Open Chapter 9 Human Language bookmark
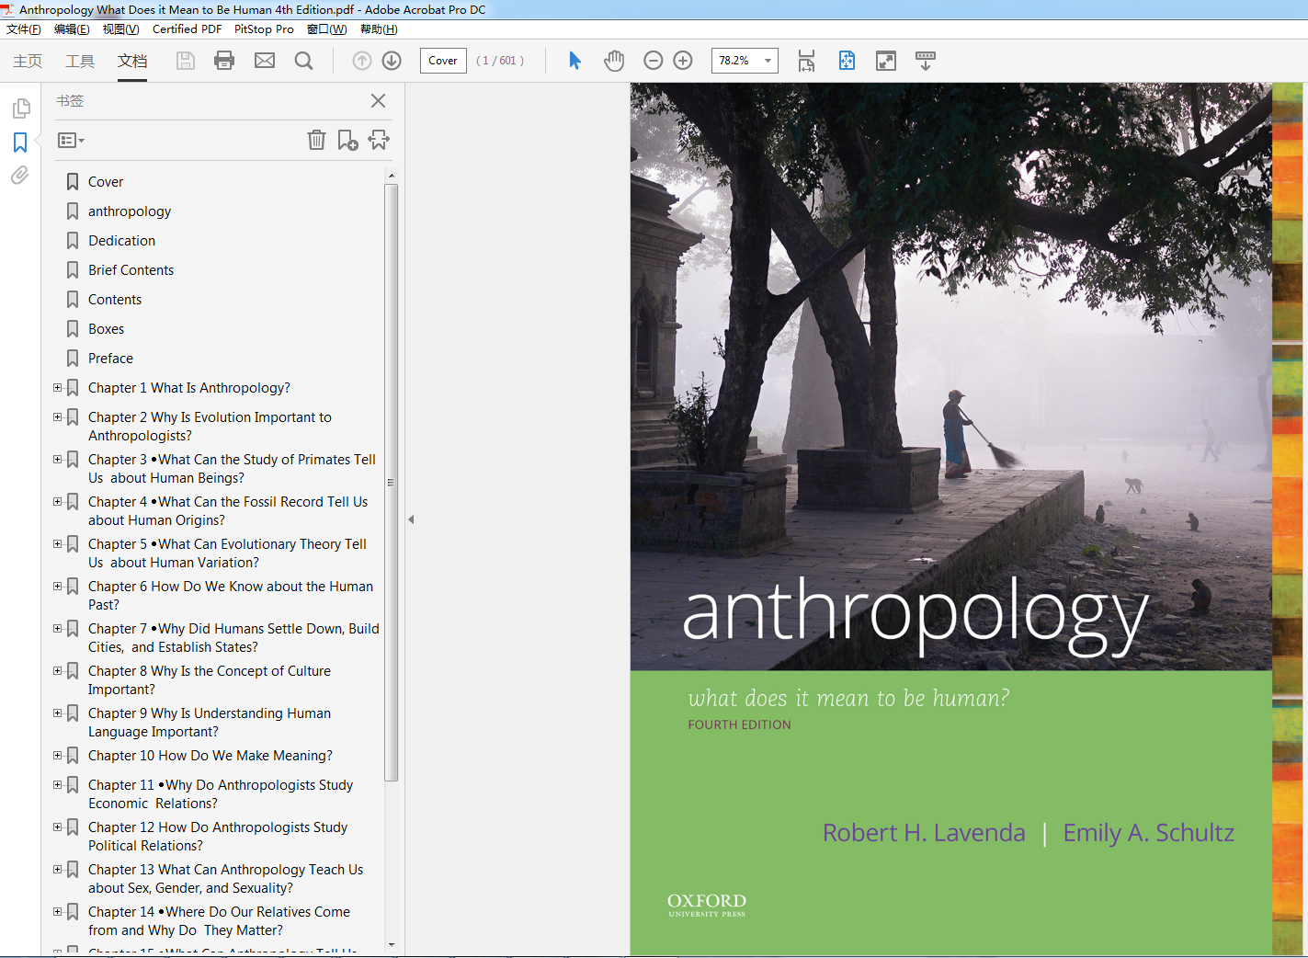Viewport: 1308px width, 958px height. click(x=210, y=723)
